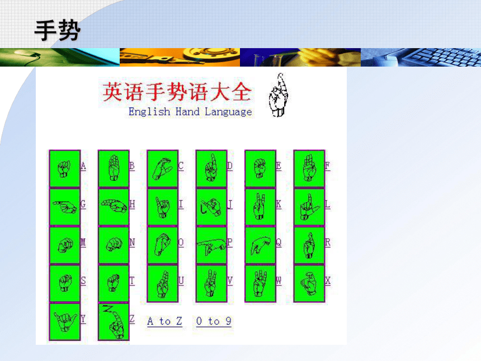
Task: Click the hand sign image for letter Z
Action: pos(114,322)
